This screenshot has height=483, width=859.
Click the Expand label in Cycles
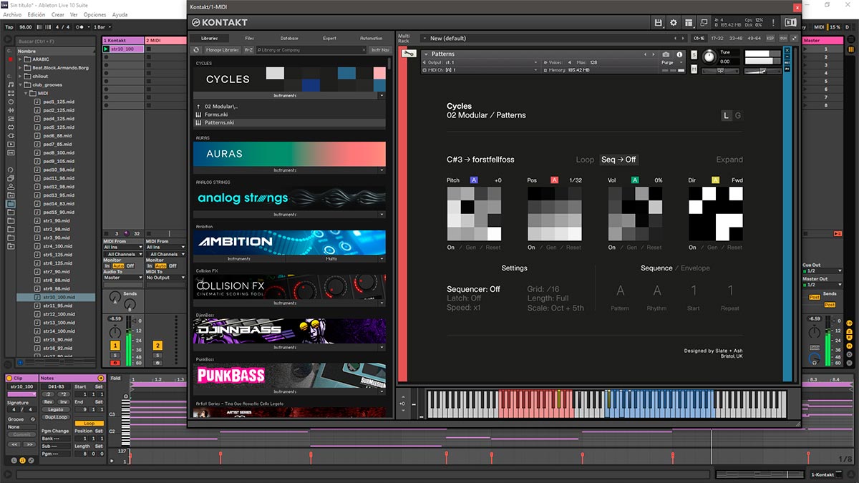click(729, 160)
